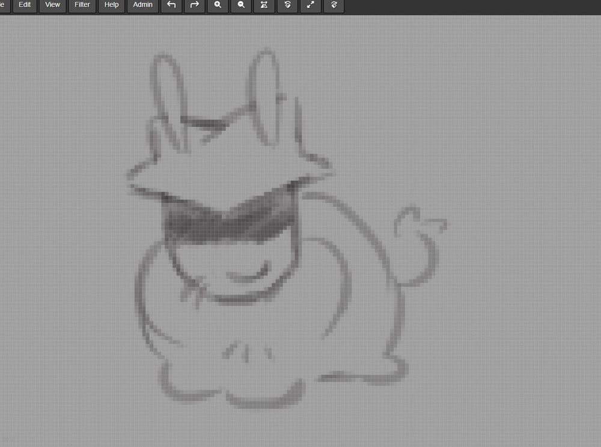Image resolution: width=601 pixels, height=447 pixels.
Task: Open the View menu
Action: click(x=52, y=5)
